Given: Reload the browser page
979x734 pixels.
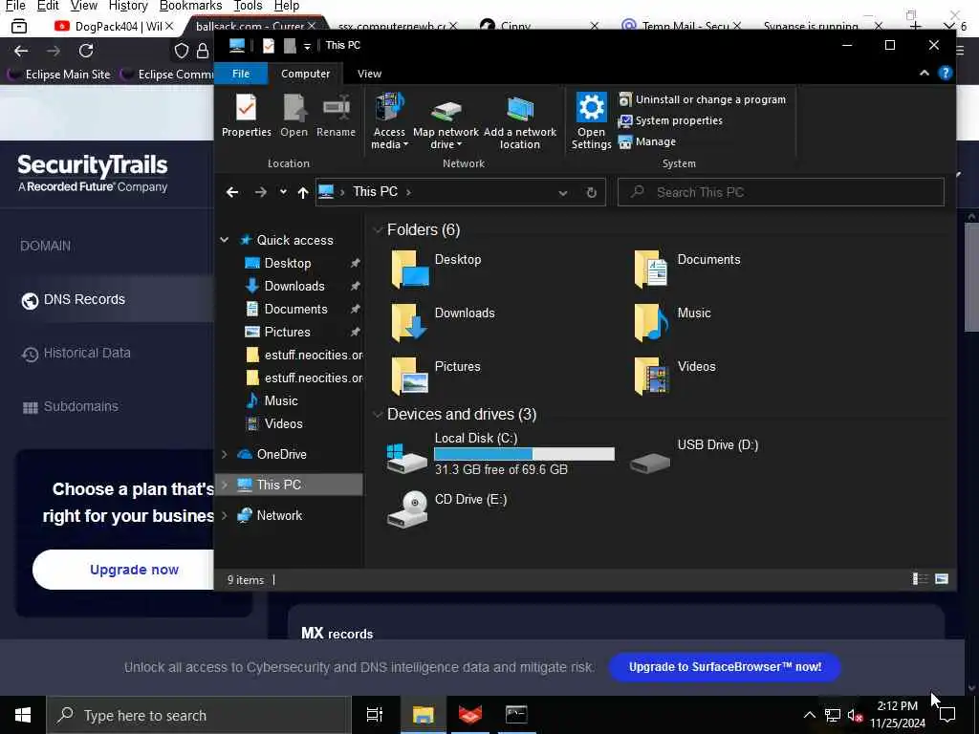Looking at the screenshot, I should 86,51.
